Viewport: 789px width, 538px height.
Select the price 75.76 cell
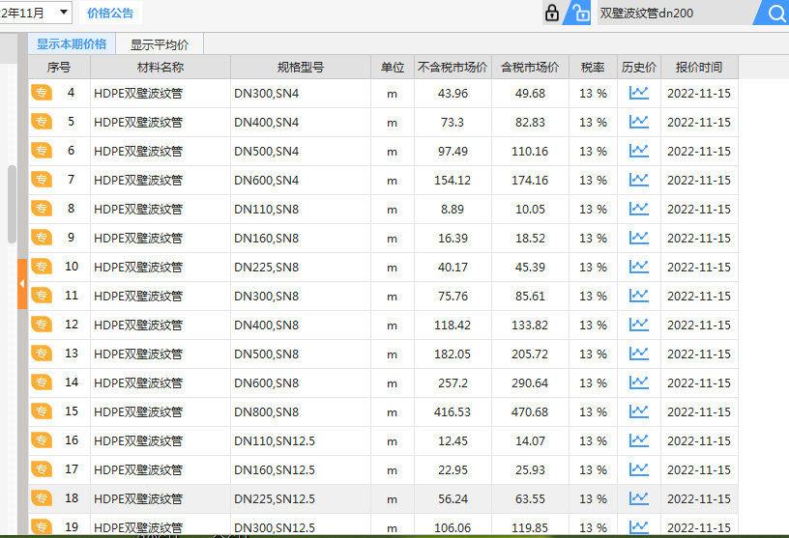[453, 297]
